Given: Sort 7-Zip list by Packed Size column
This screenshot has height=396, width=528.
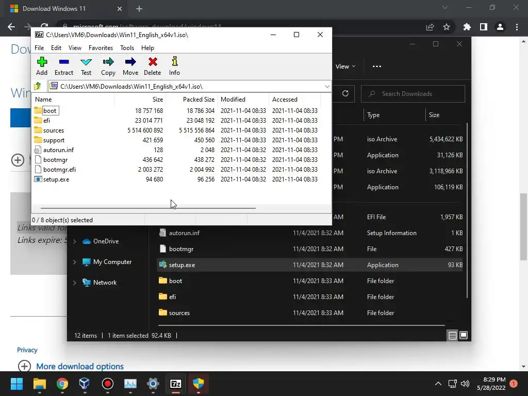Looking at the screenshot, I should coord(192,100).
